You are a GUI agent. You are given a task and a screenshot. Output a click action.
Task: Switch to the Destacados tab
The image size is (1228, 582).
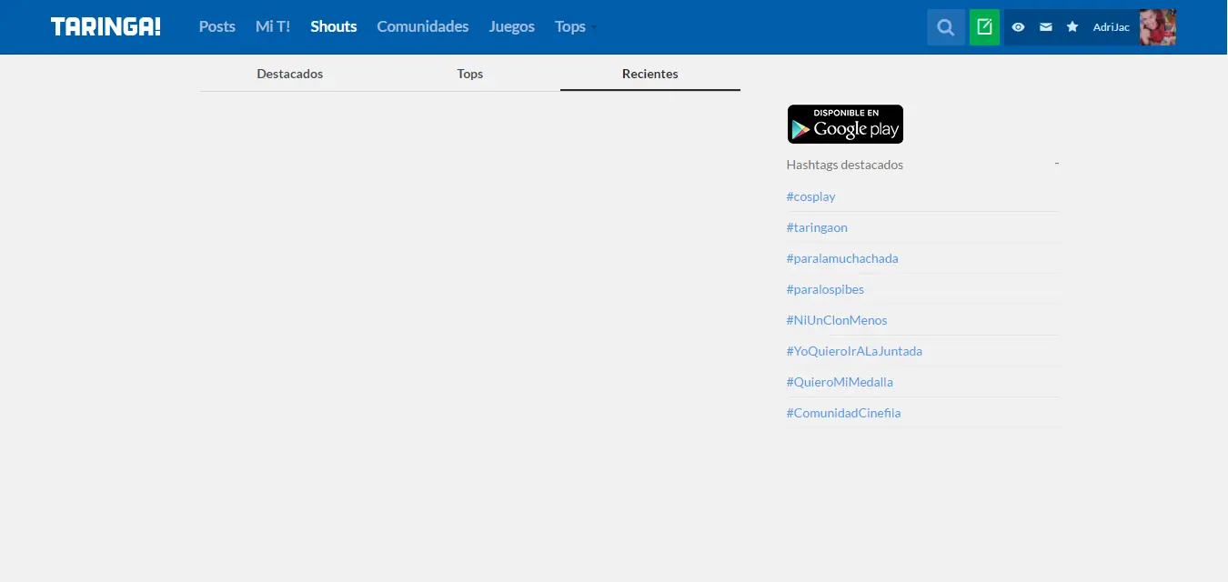[x=290, y=74]
